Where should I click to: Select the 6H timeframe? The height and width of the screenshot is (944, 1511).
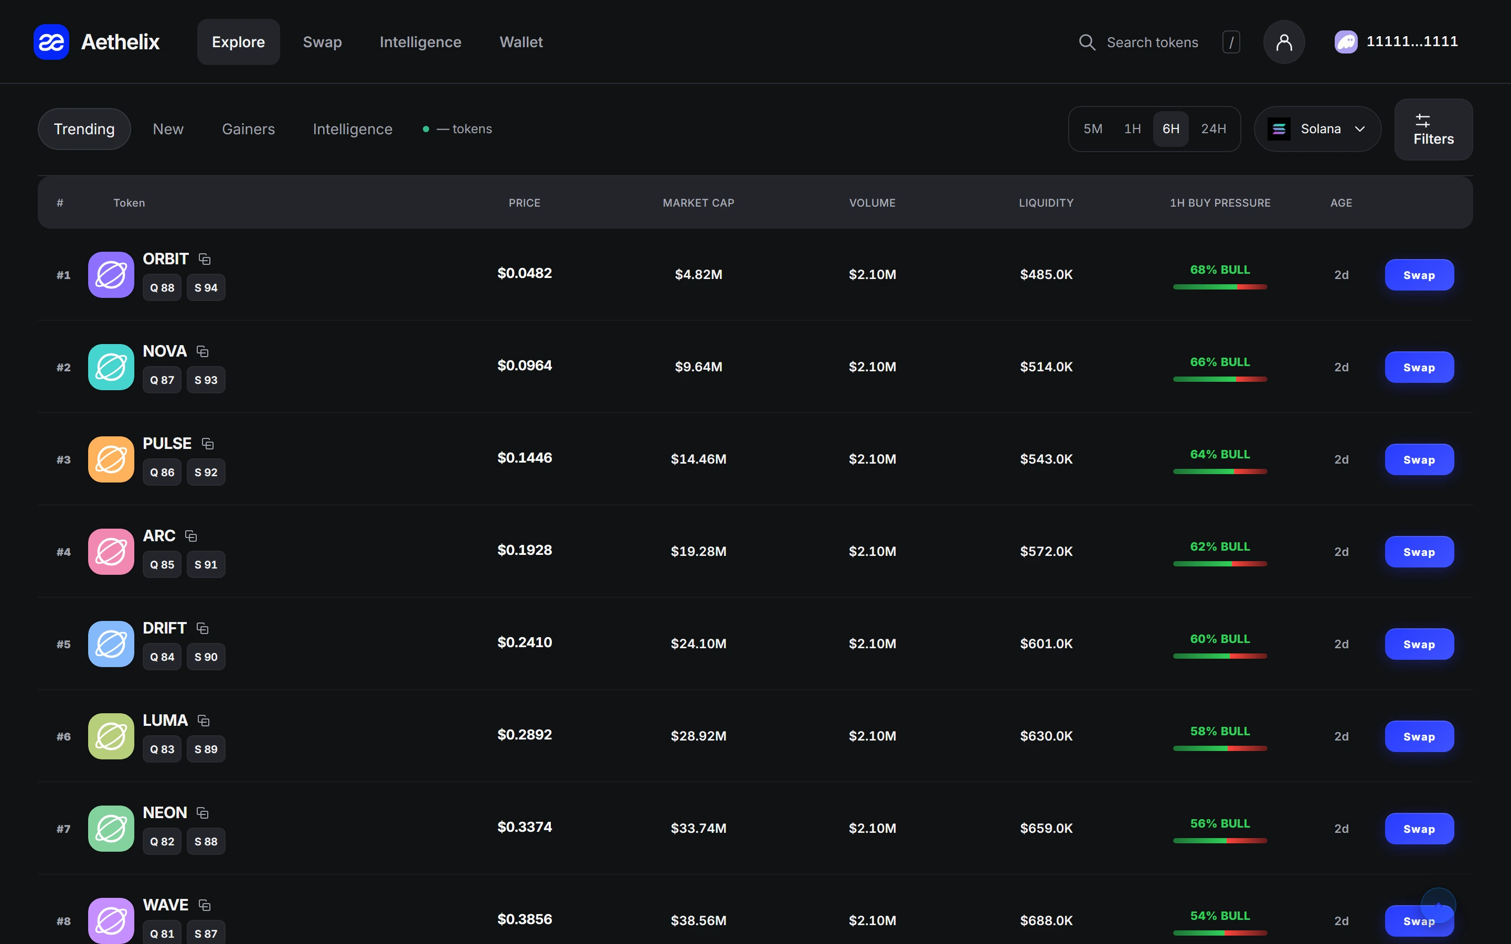[1171, 128]
